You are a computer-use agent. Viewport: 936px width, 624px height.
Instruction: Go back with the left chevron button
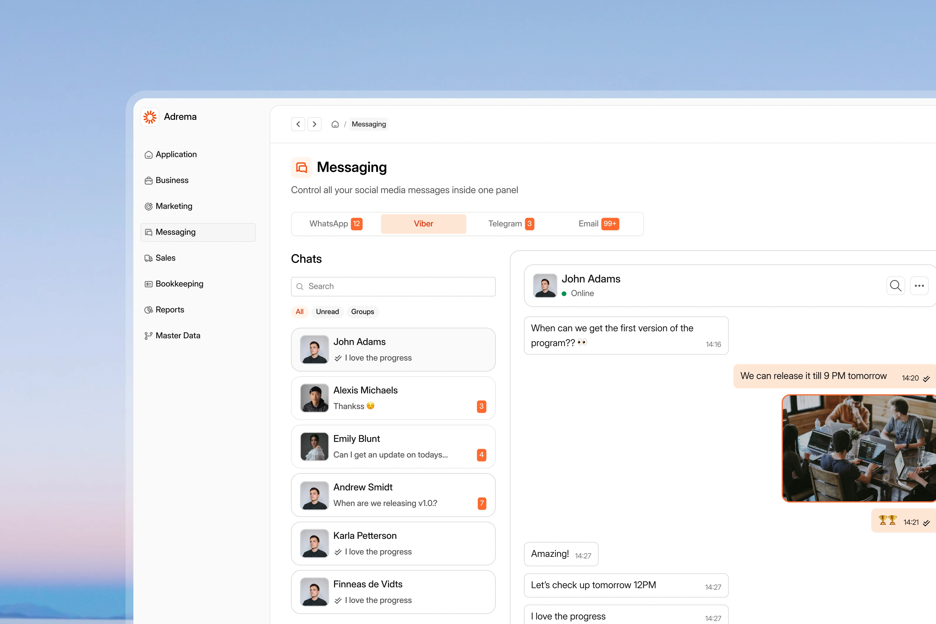[298, 124]
